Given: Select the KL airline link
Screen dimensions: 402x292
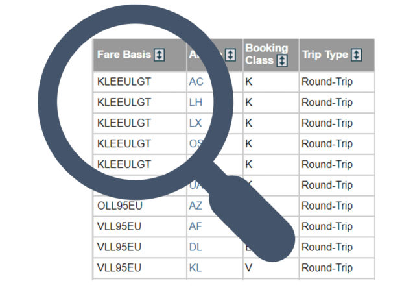Looking at the screenshot, I should [x=195, y=268].
